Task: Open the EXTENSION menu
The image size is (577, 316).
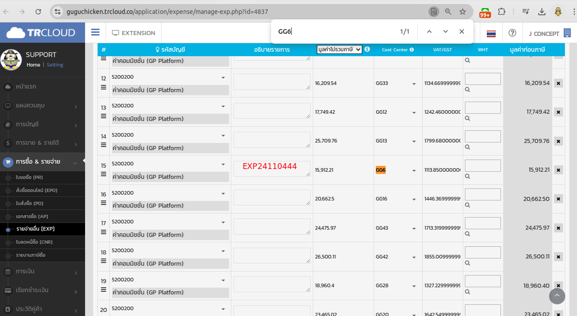Action: click(134, 33)
